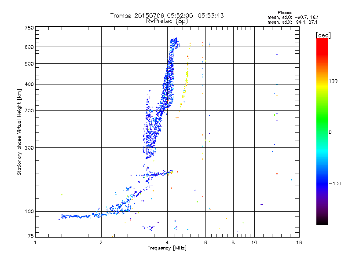Click the colorbar label '-100'
This screenshot has width=352, height=264.
pyautogui.click(x=335, y=183)
